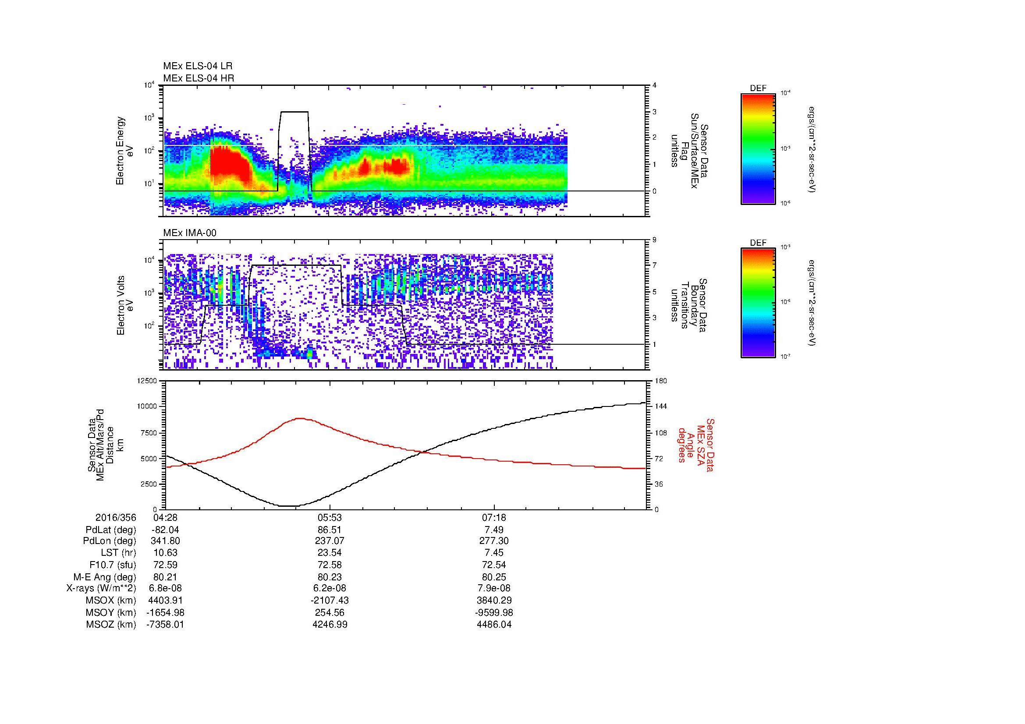Click the 'X-rays (W/m**2)' row label
The height and width of the screenshot is (724, 1025).
pyautogui.click(x=101, y=589)
